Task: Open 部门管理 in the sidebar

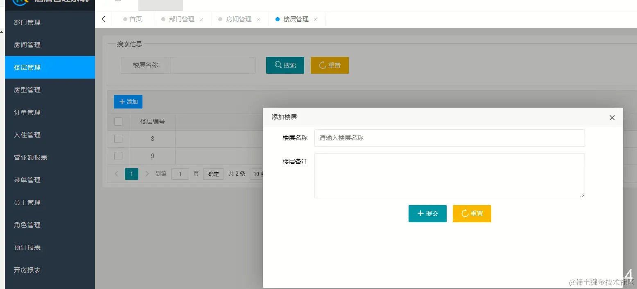Action: click(50, 23)
